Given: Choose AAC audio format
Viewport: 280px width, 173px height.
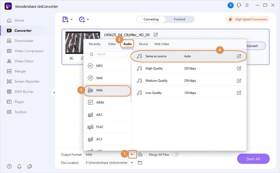Looking at the screenshot, I should pos(107,115).
